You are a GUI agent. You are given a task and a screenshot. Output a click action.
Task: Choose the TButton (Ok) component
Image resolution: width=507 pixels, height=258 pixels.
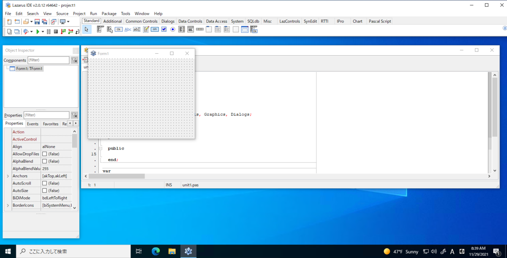[119, 30]
